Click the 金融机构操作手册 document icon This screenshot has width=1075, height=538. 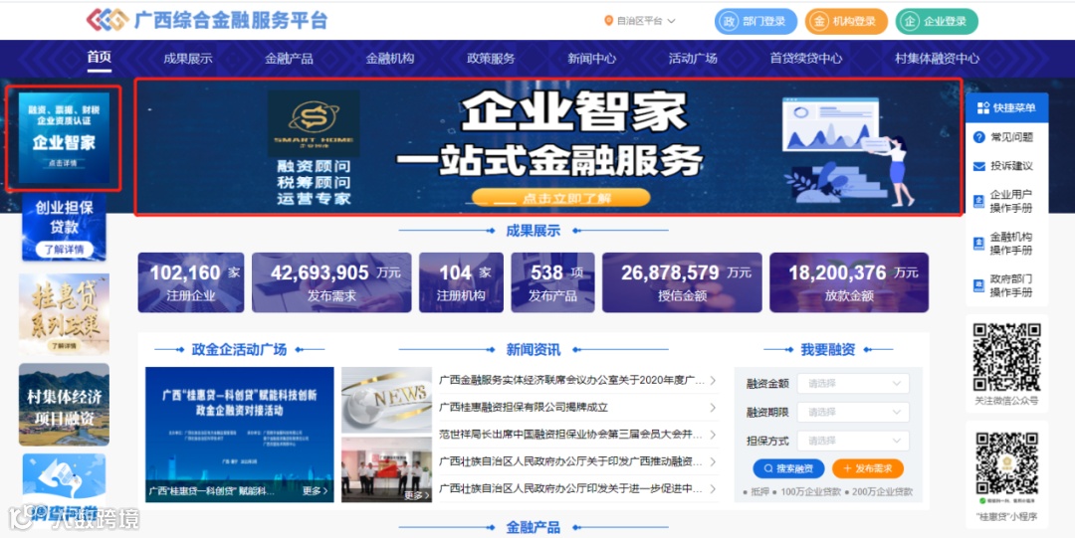tap(979, 244)
